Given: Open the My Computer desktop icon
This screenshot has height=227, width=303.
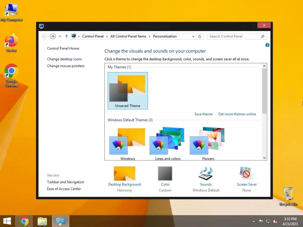Looking at the screenshot, I should [x=12, y=12].
